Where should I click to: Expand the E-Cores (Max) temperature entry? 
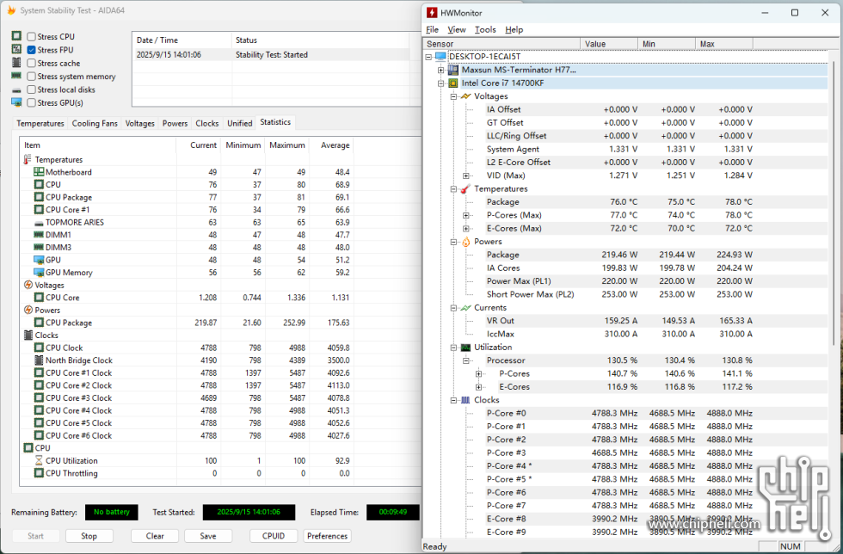466,228
